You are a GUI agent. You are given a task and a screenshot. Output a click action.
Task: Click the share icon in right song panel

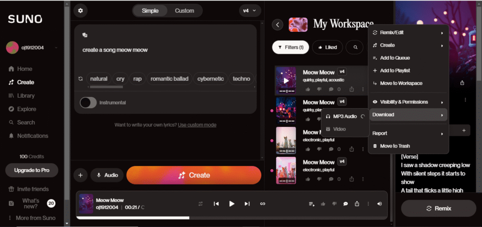click(x=462, y=83)
